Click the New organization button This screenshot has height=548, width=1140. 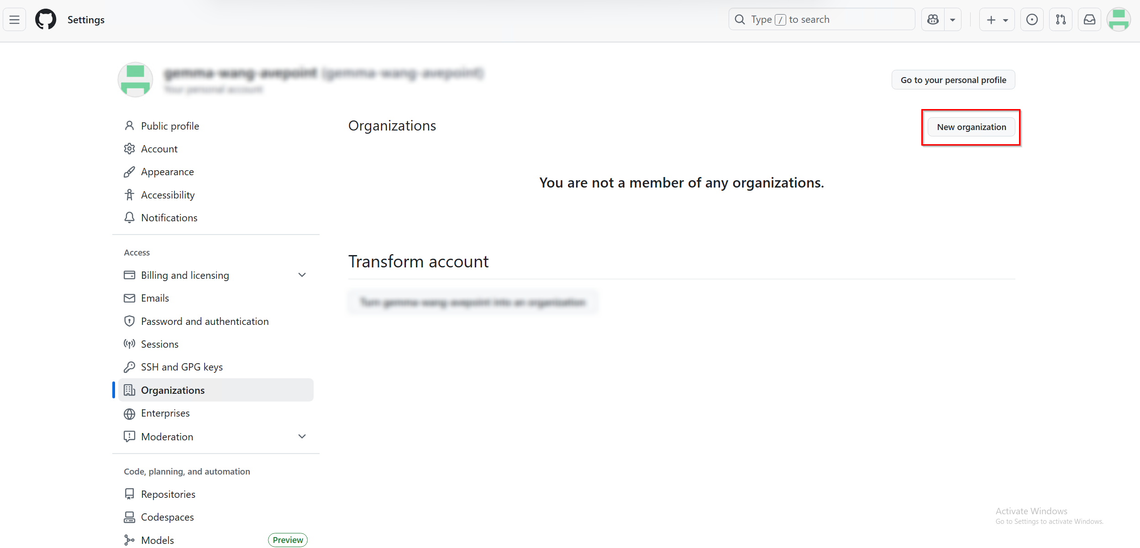coord(971,127)
